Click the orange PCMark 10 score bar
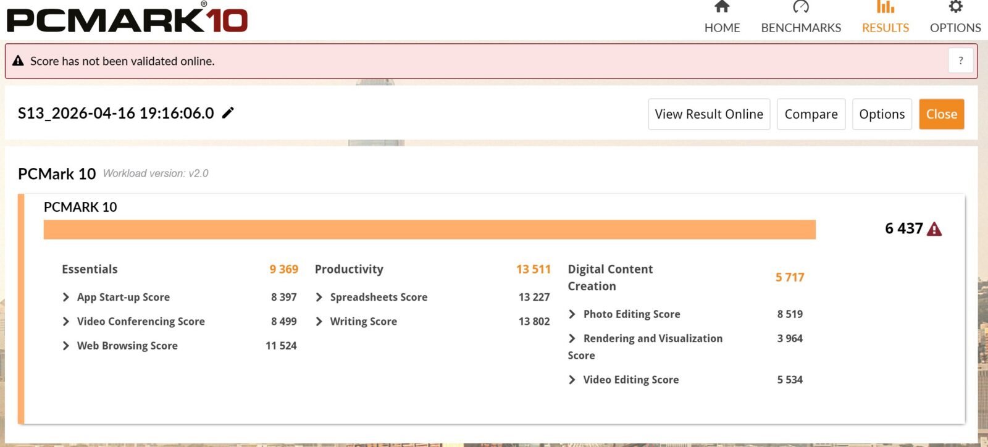This screenshot has height=447, width=988. pos(429,230)
